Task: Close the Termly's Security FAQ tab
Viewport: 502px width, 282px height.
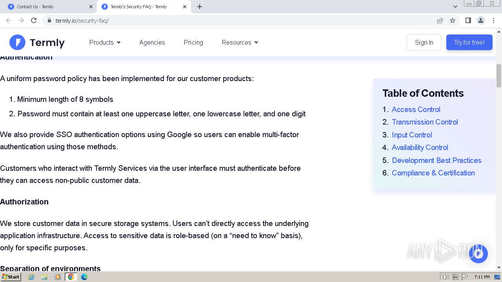Action: coord(185,7)
